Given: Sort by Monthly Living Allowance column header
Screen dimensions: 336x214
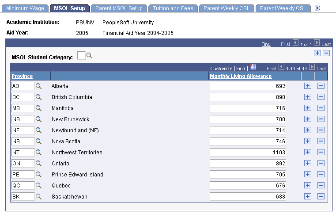Looking at the screenshot, I should 241,76.
